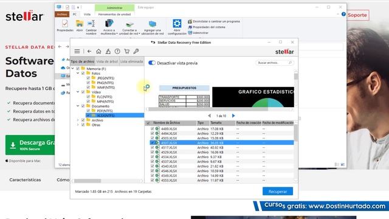Click magnifier icon in Buscar archivos box
The image size is (389, 219).
coord(290,63)
